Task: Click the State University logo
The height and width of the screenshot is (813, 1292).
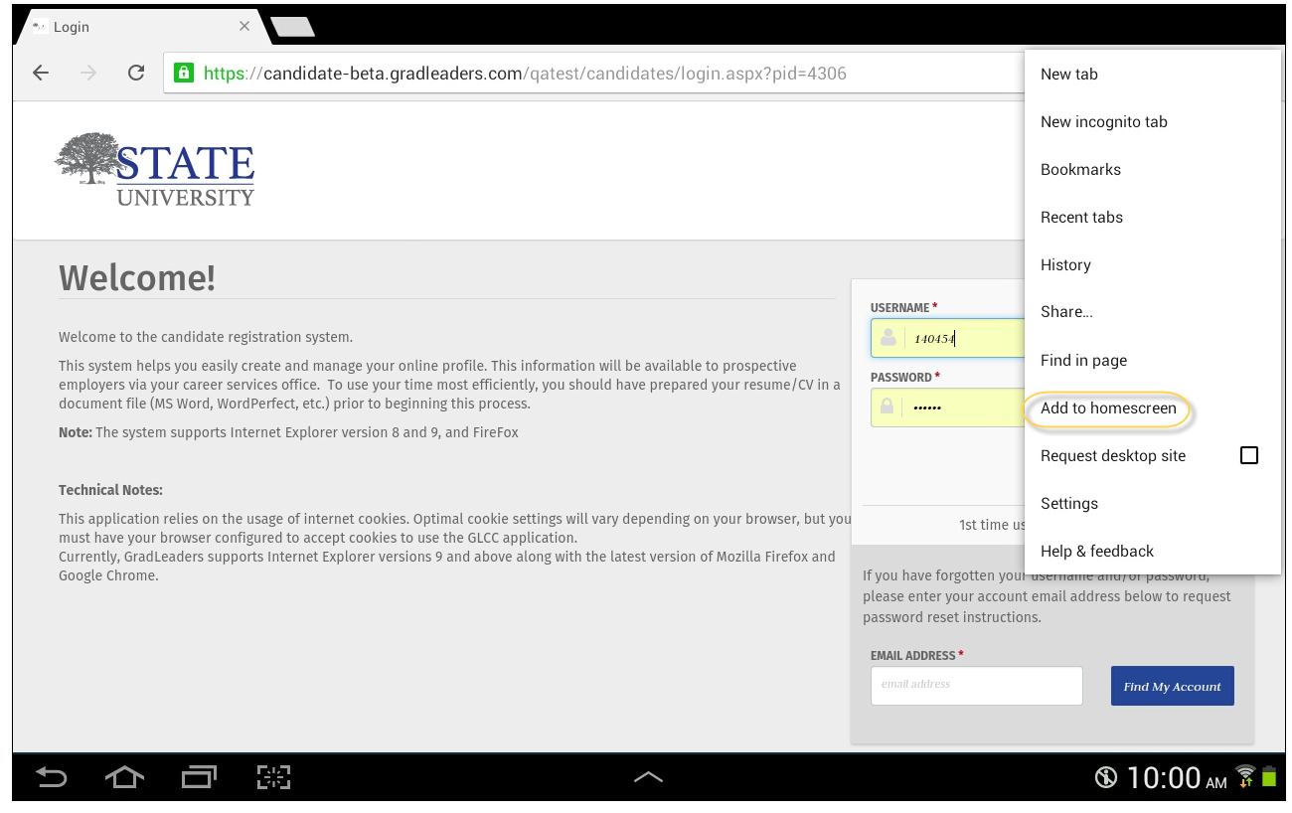Action: point(155,169)
